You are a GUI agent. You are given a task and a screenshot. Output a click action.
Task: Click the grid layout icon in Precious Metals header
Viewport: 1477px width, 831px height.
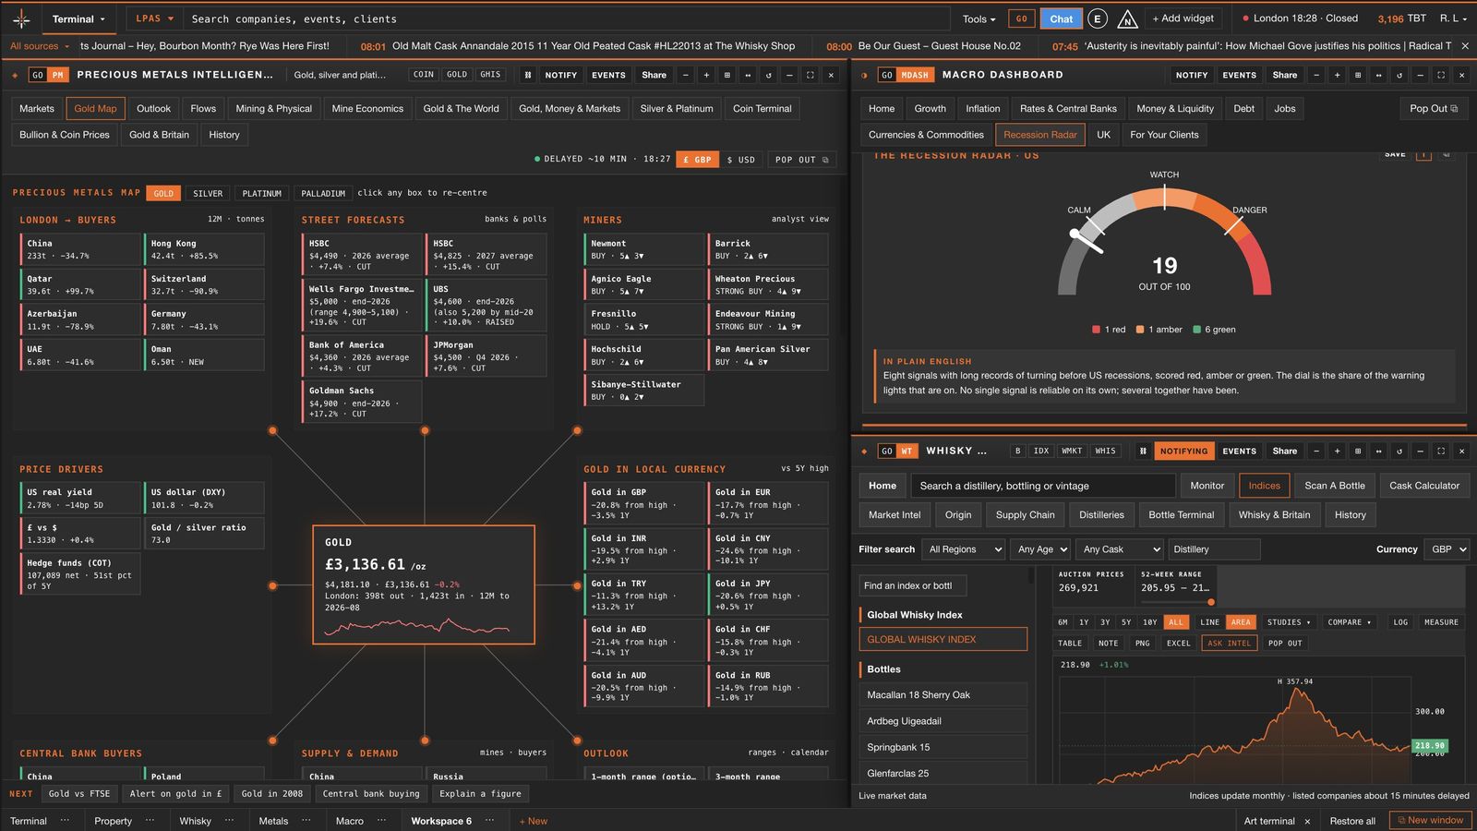[726, 75]
